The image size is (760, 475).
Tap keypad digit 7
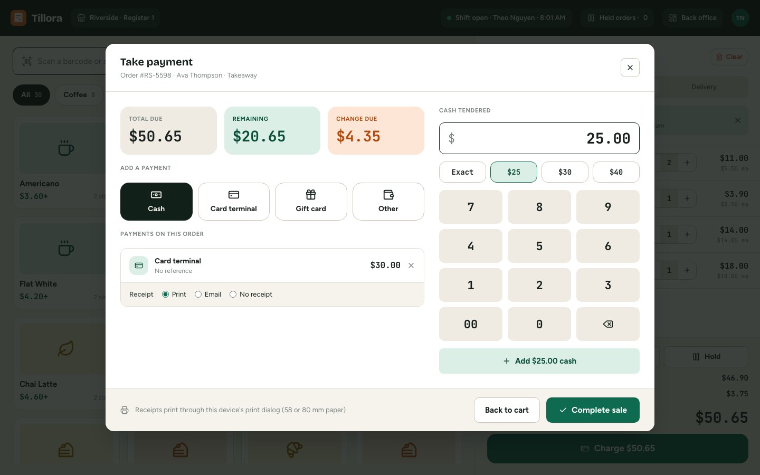pyautogui.click(x=471, y=207)
